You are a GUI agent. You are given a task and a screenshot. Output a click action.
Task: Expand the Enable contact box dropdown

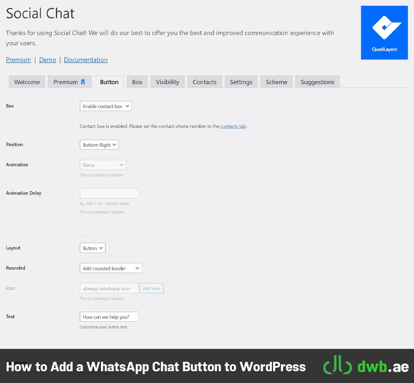point(106,106)
